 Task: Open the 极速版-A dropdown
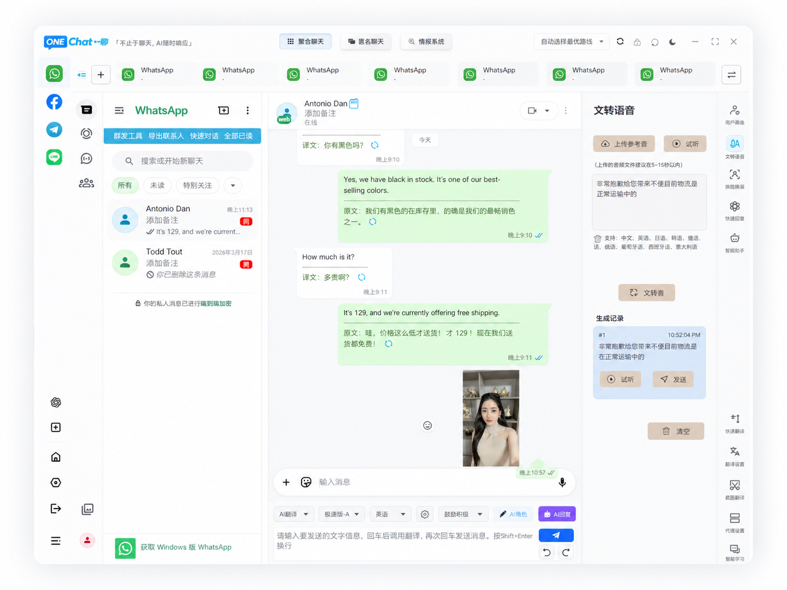click(x=342, y=514)
